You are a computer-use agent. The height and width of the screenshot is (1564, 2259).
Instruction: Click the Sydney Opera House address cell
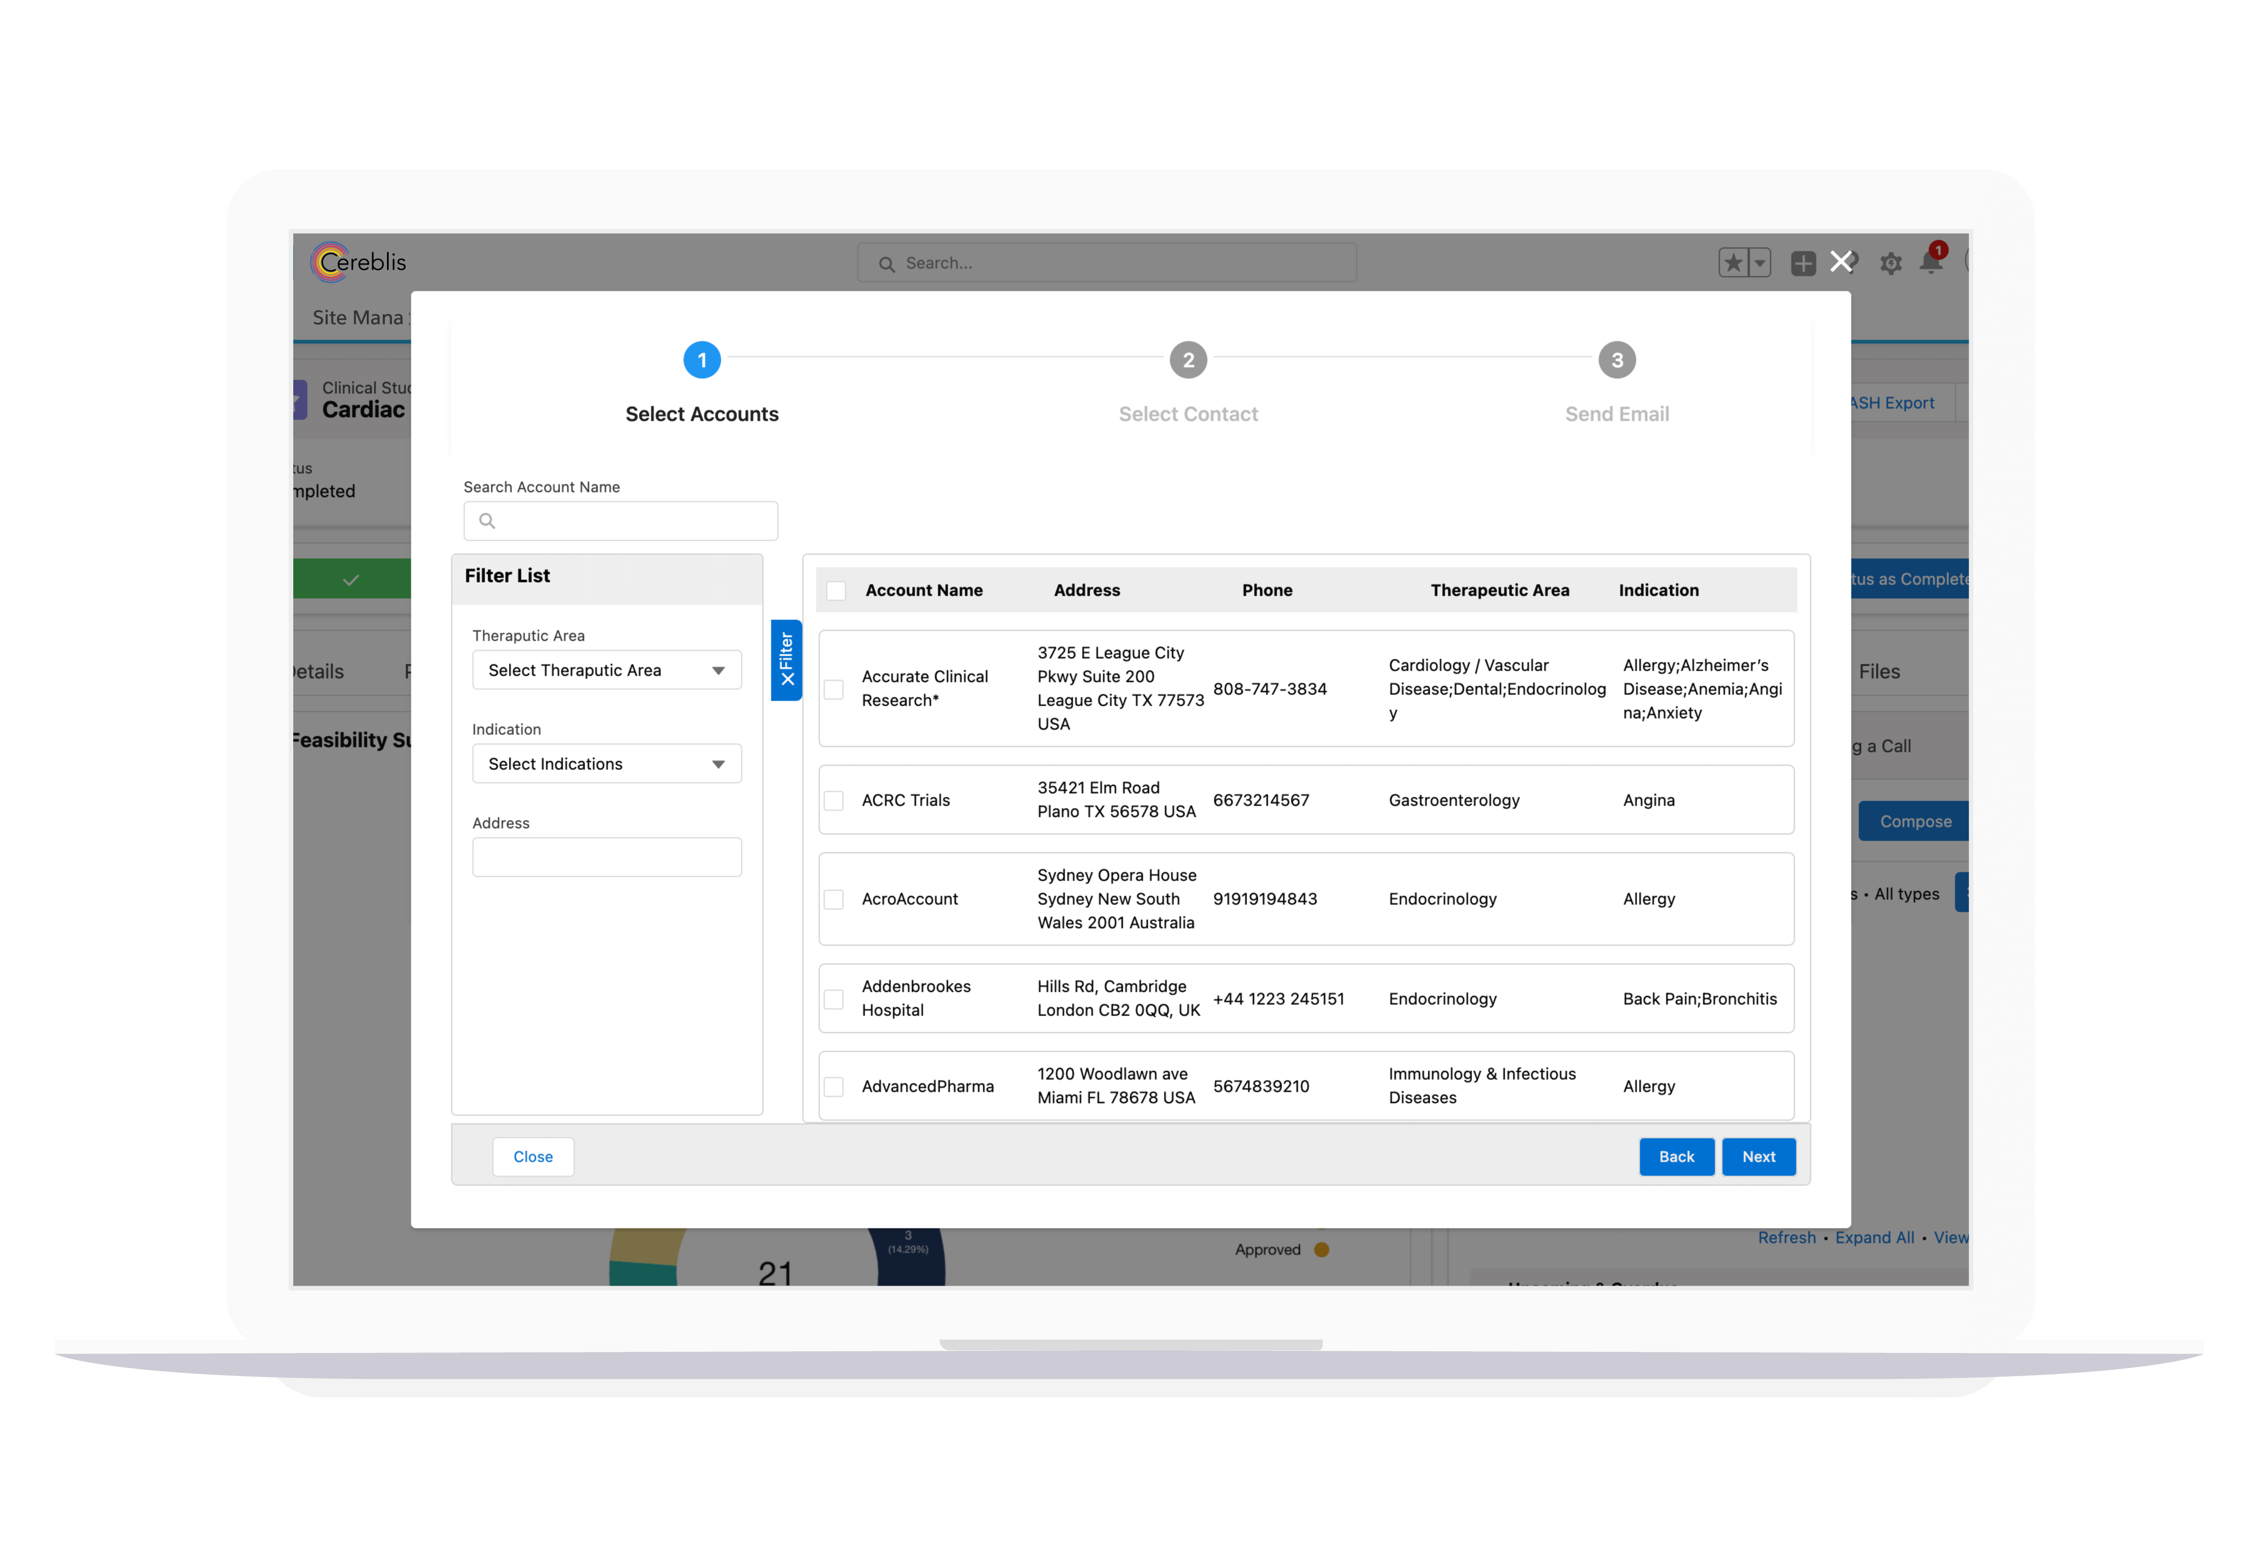pos(1116,899)
